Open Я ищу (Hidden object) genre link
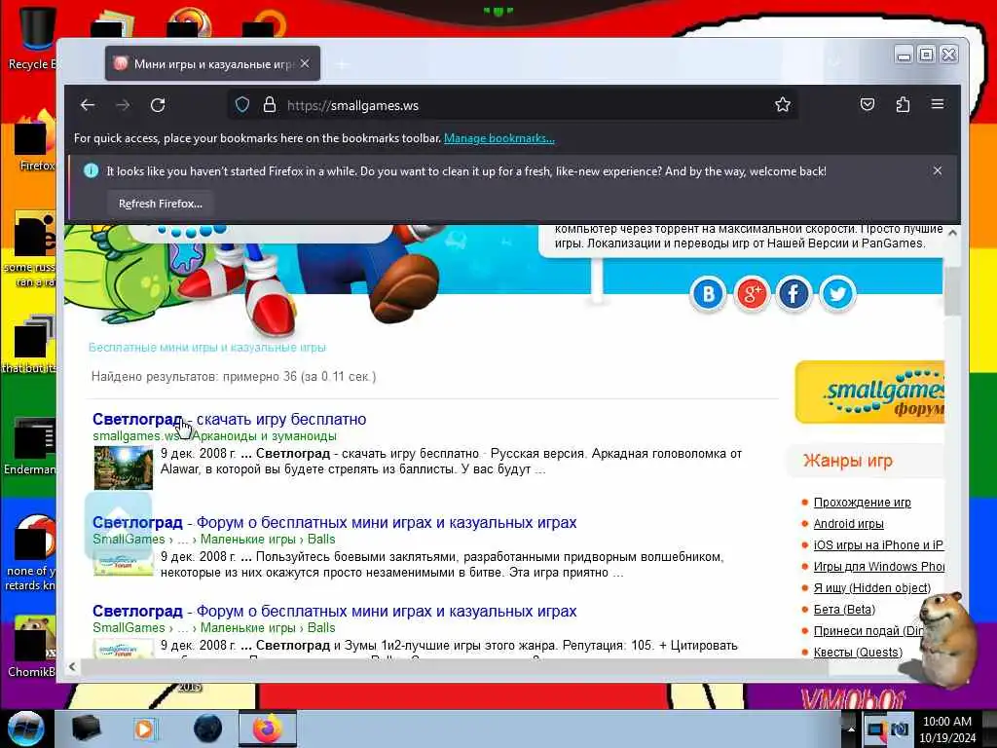The width and height of the screenshot is (997, 748). pyautogui.click(x=872, y=587)
